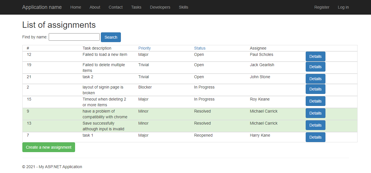Click Create a new assignment button
371x173 pixels.
pyautogui.click(x=49, y=147)
